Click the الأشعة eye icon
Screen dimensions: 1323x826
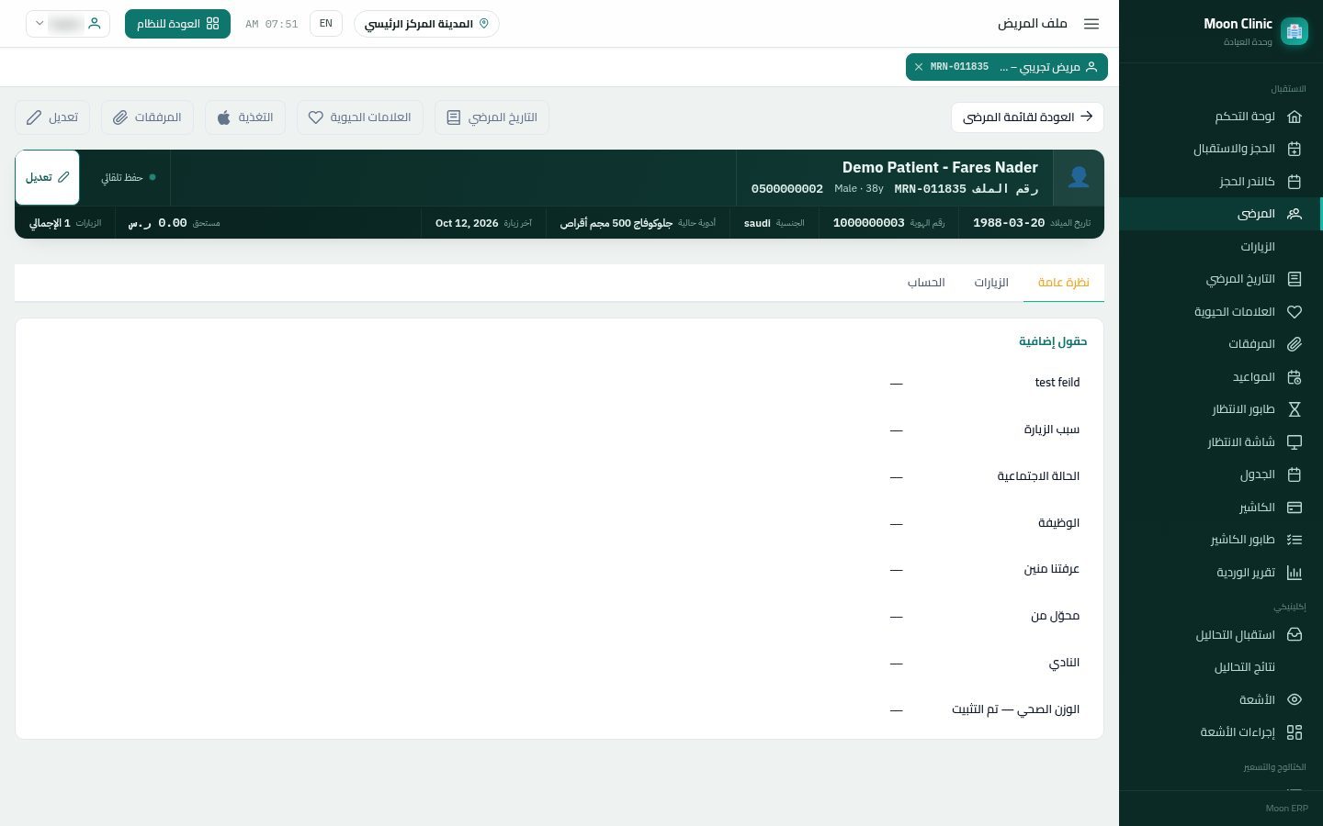pyautogui.click(x=1295, y=699)
